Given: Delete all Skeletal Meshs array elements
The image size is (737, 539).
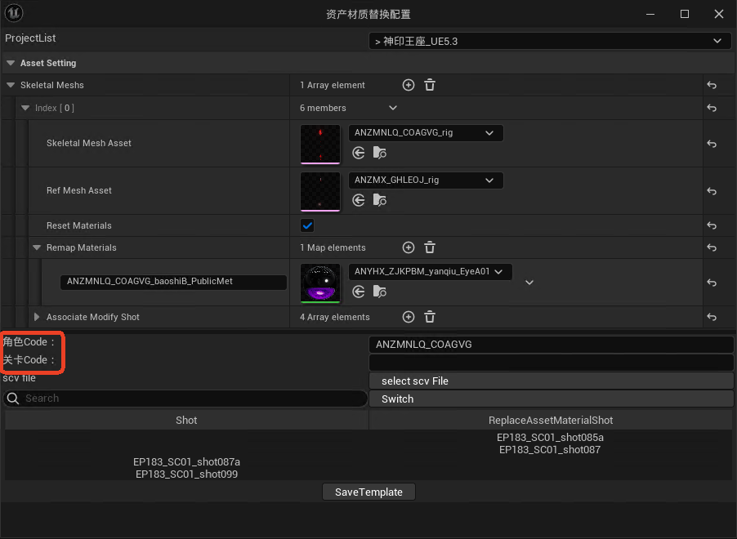Looking at the screenshot, I should pyautogui.click(x=430, y=85).
